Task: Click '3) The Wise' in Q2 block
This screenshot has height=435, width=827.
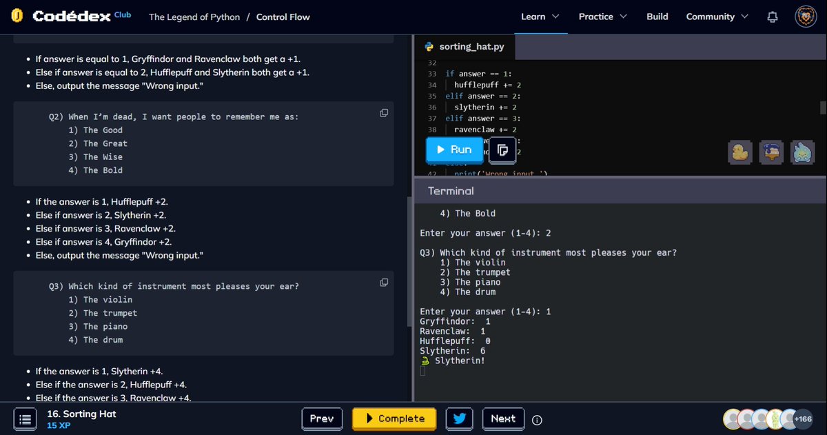Action: [96, 156]
